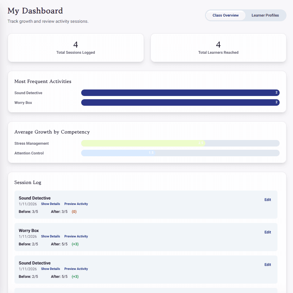This screenshot has width=293, height=293.
Task: Click the Most Frequent Activities heading
Action: [x=43, y=82]
